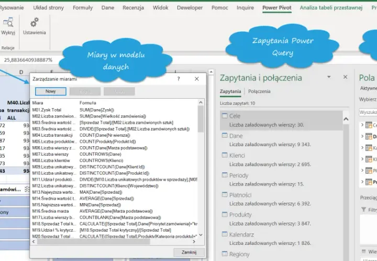
Task: Click the Miara column header
Action: [x=38, y=103]
